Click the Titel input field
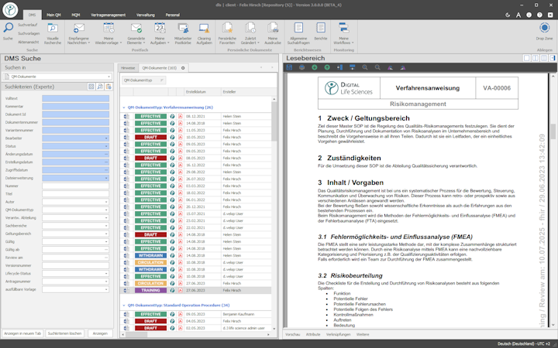 pos(75,194)
